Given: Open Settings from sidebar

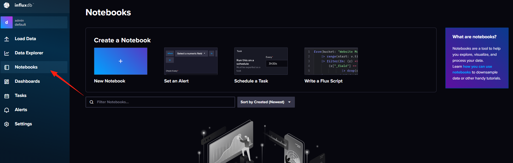Looking at the screenshot, I should pyautogui.click(x=34, y=124).
